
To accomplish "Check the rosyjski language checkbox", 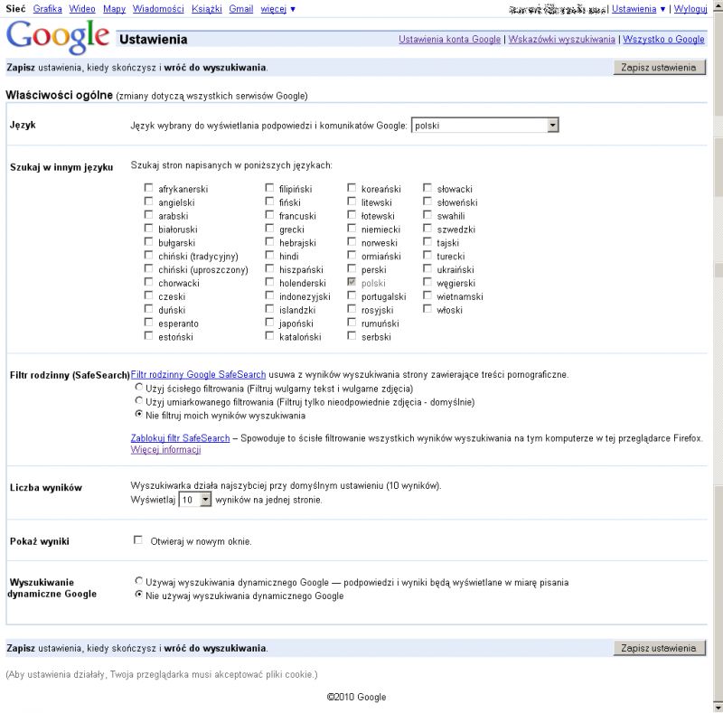I will (352, 308).
